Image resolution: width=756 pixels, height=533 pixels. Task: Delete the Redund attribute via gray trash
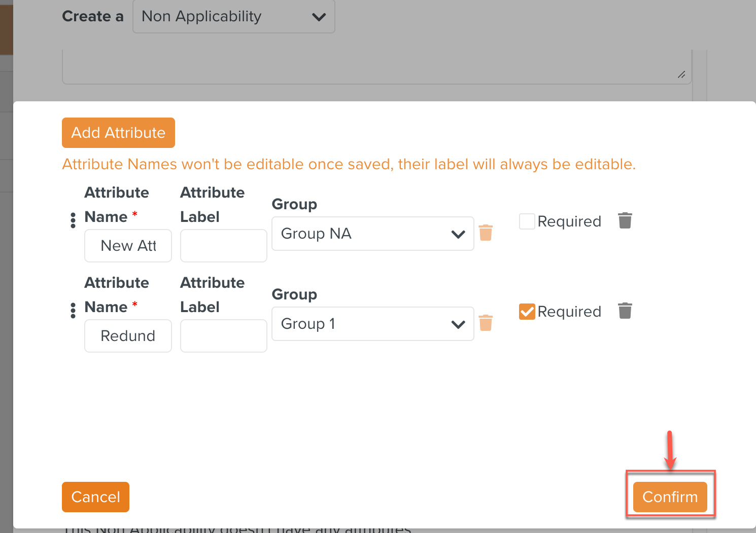click(x=625, y=311)
